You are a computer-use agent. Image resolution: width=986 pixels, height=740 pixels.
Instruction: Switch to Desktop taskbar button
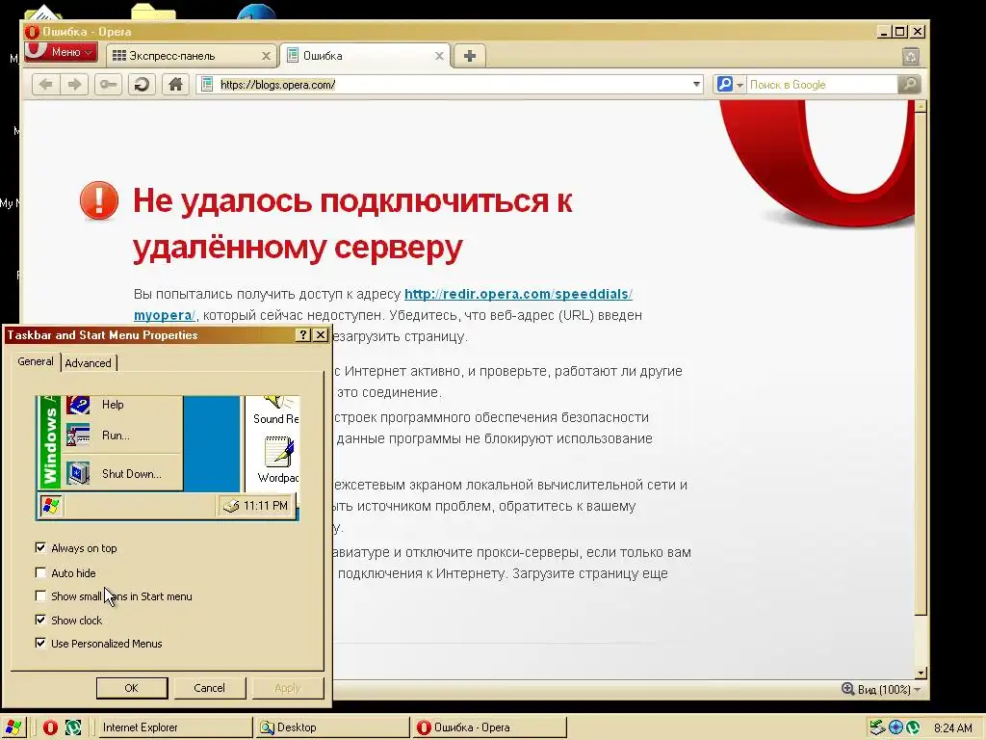pyautogui.click(x=332, y=727)
